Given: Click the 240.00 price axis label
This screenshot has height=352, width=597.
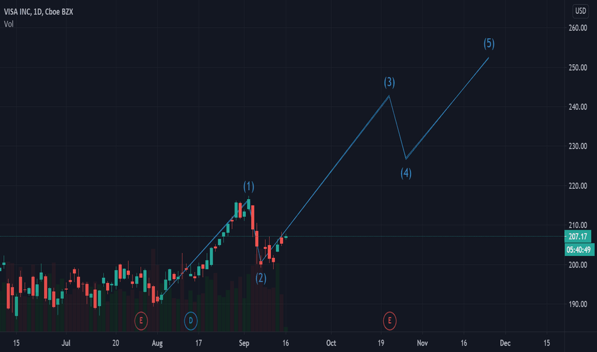Looking at the screenshot, I should 578,107.
